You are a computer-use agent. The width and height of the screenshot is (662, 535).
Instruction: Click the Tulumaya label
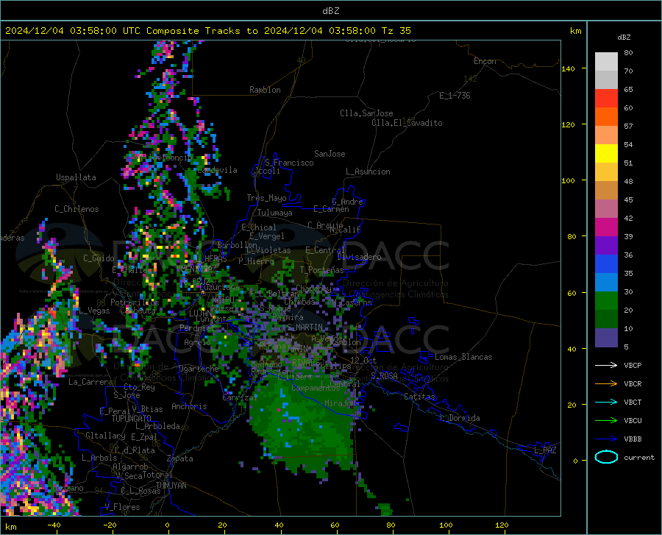[274, 213]
